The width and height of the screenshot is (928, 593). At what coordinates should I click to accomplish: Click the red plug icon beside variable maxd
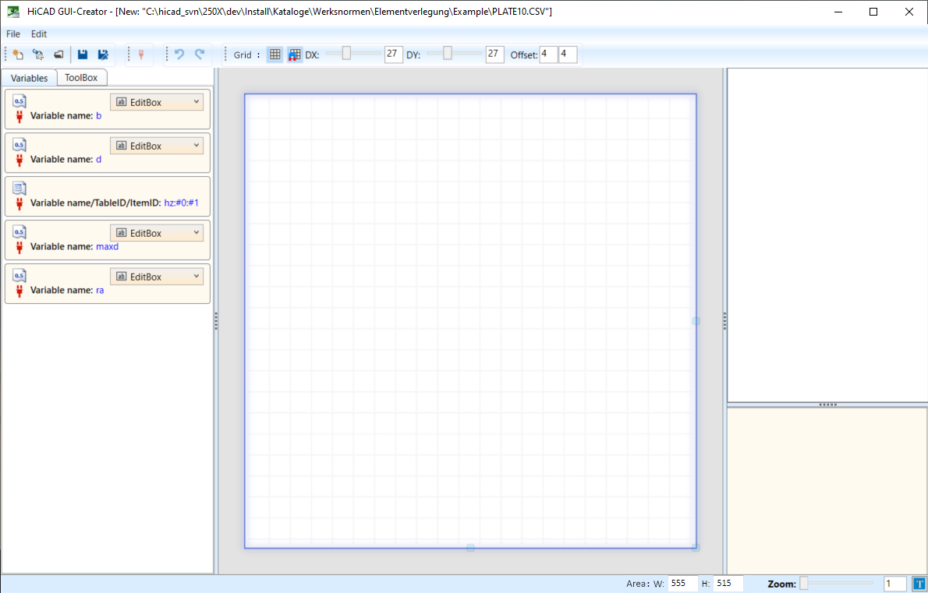tap(19, 246)
